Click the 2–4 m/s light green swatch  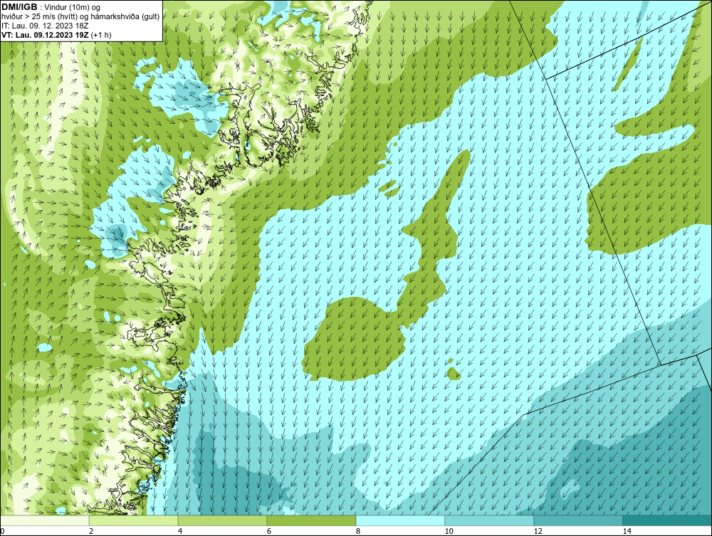[x=134, y=520]
